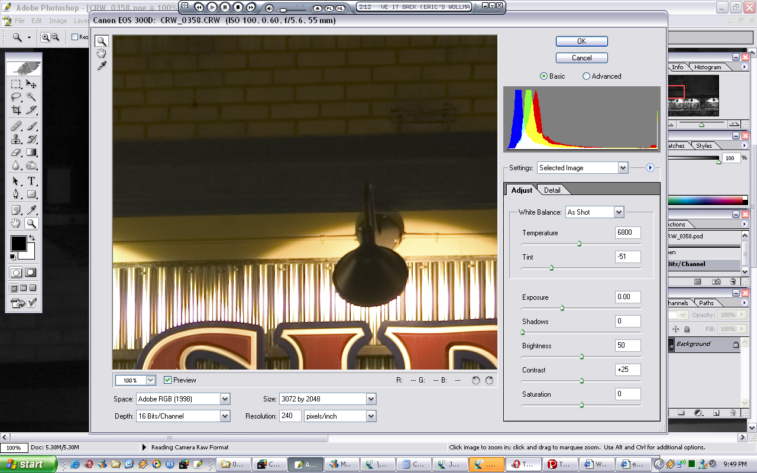Select the Rectangular Marquee tool

[x=17, y=85]
